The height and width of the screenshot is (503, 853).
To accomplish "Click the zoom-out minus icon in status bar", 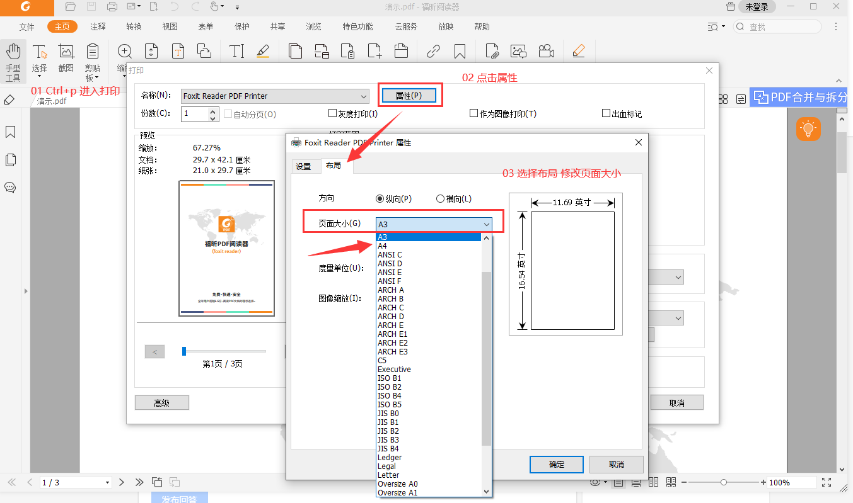I will point(683,482).
